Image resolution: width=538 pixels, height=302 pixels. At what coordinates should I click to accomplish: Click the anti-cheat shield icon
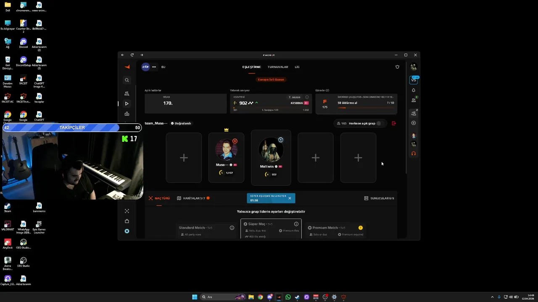pyautogui.click(x=397, y=67)
